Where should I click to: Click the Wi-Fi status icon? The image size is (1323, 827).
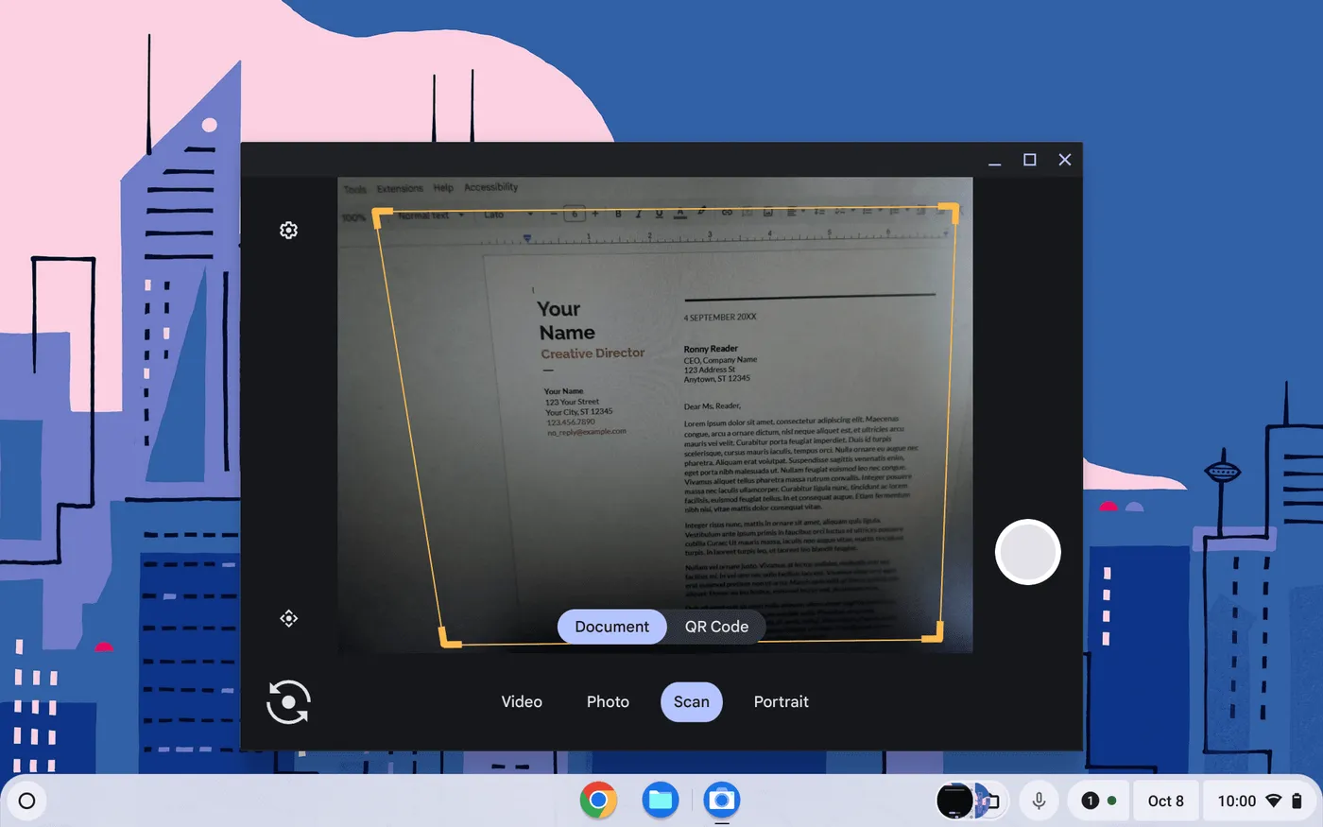(x=1274, y=801)
